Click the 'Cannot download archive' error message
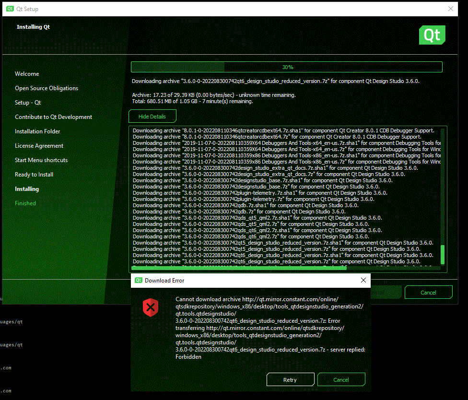Screen dimensions: 468x400 270,328
